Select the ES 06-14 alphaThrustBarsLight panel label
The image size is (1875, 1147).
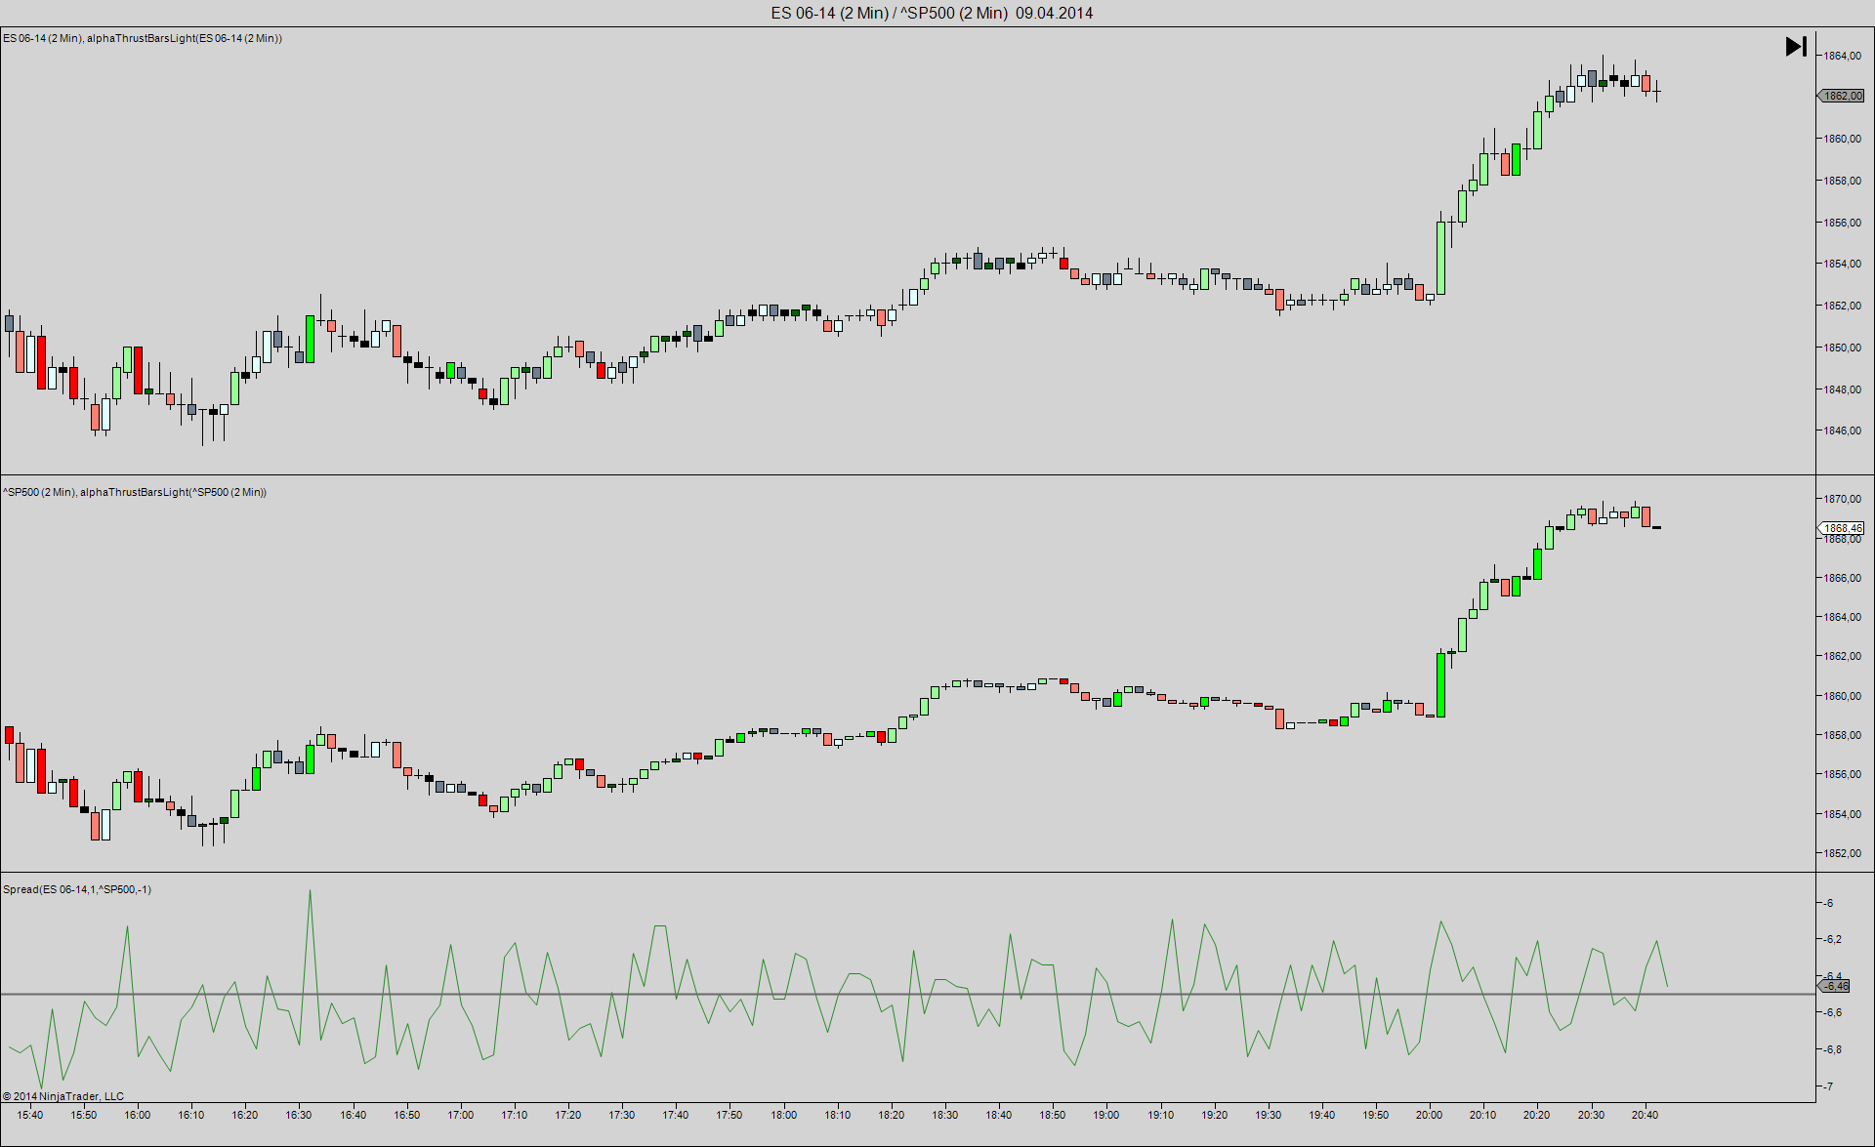(x=143, y=38)
